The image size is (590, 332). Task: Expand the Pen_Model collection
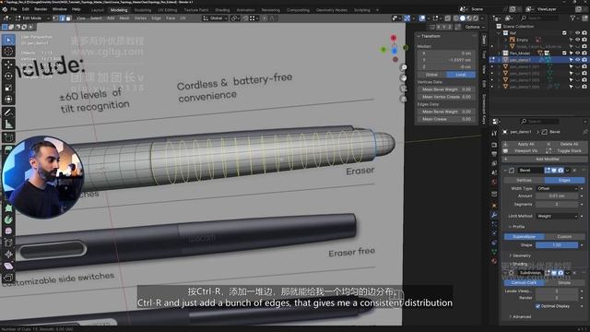tap(500, 53)
